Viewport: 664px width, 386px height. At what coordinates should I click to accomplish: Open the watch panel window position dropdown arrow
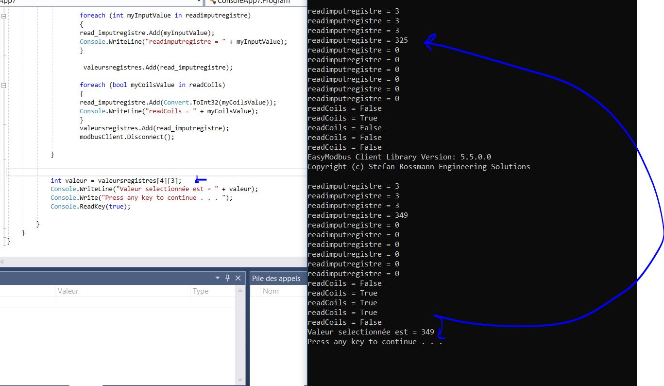[x=218, y=278]
